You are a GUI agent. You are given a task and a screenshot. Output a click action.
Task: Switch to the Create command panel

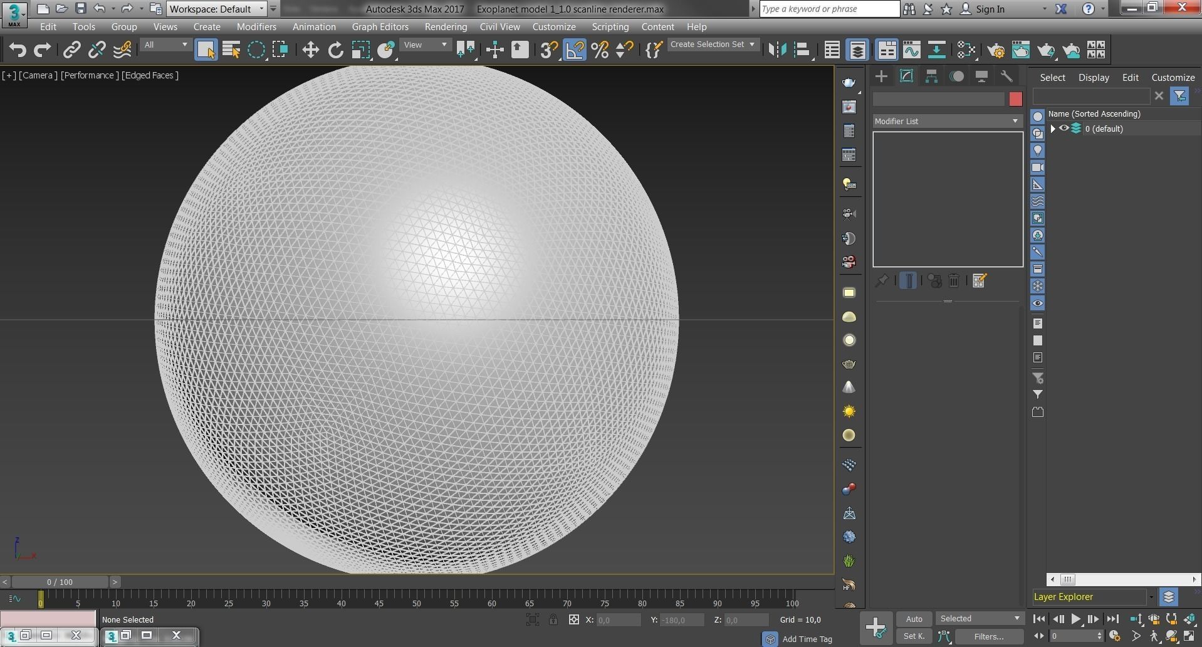[881, 76]
